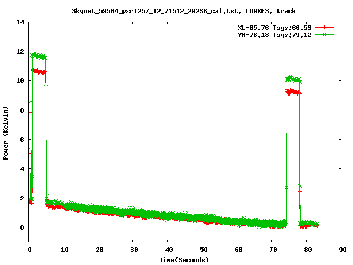
Task: Click x-axis tick label 60
Action: (x=238, y=250)
